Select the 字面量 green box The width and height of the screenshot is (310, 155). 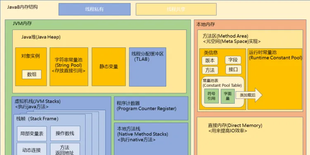point(228,96)
